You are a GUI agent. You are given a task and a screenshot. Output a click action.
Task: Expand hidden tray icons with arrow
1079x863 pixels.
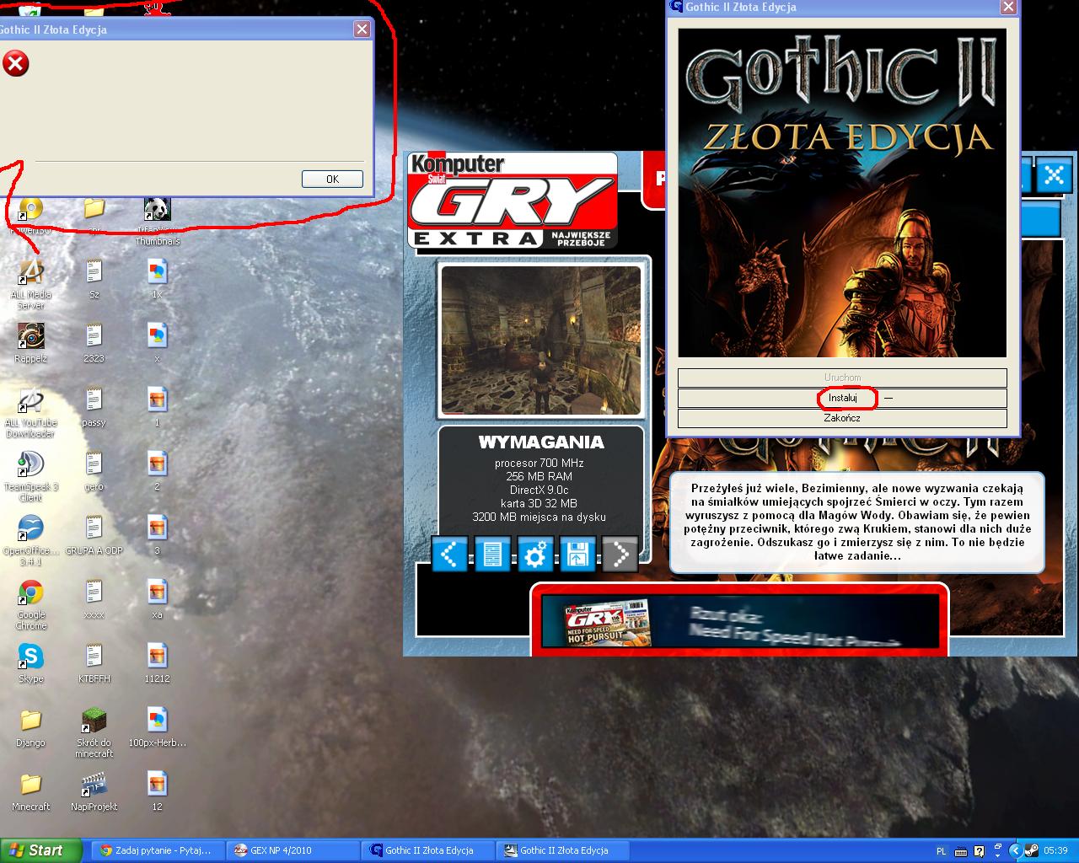pos(1015,851)
